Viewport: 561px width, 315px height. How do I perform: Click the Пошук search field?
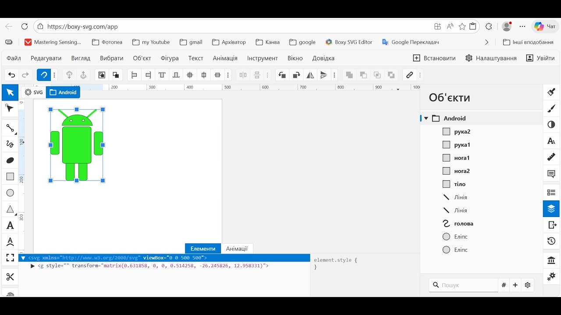click(463, 285)
